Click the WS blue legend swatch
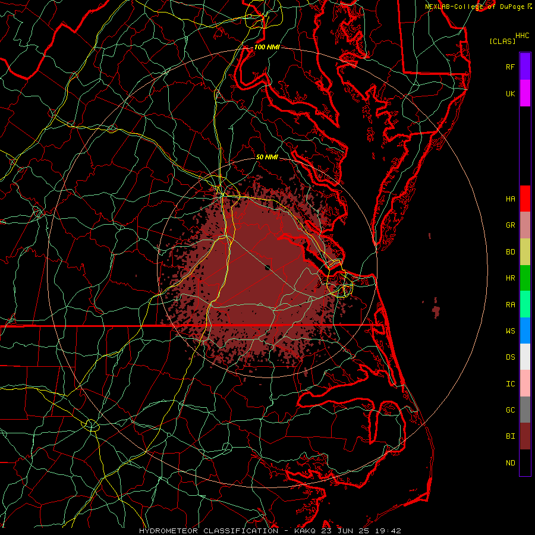The width and height of the screenshot is (535, 535). [525, 331]
